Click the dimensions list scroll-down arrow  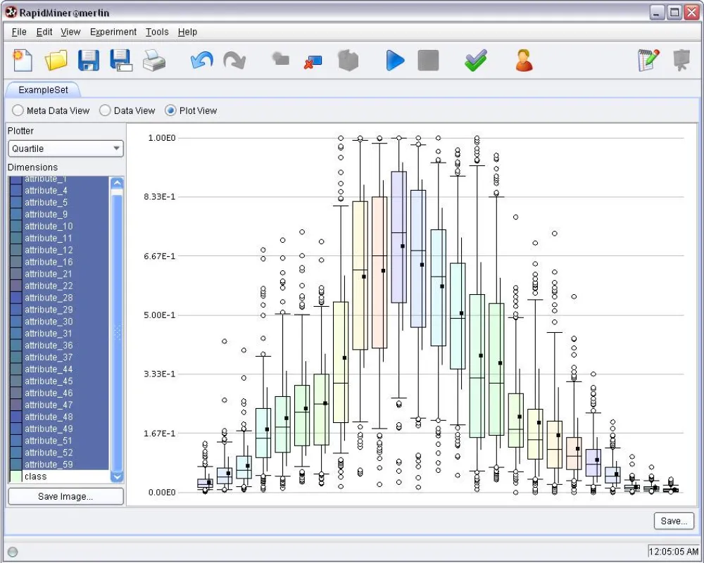117,477
